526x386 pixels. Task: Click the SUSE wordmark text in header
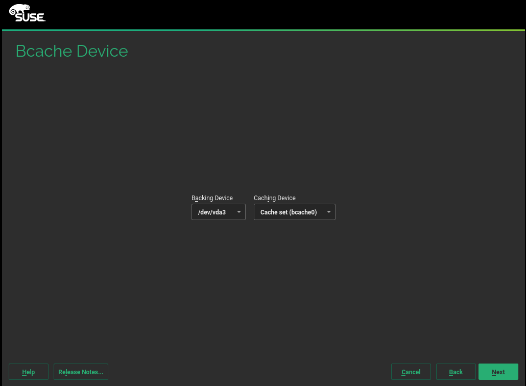click(x=30, y=17)
